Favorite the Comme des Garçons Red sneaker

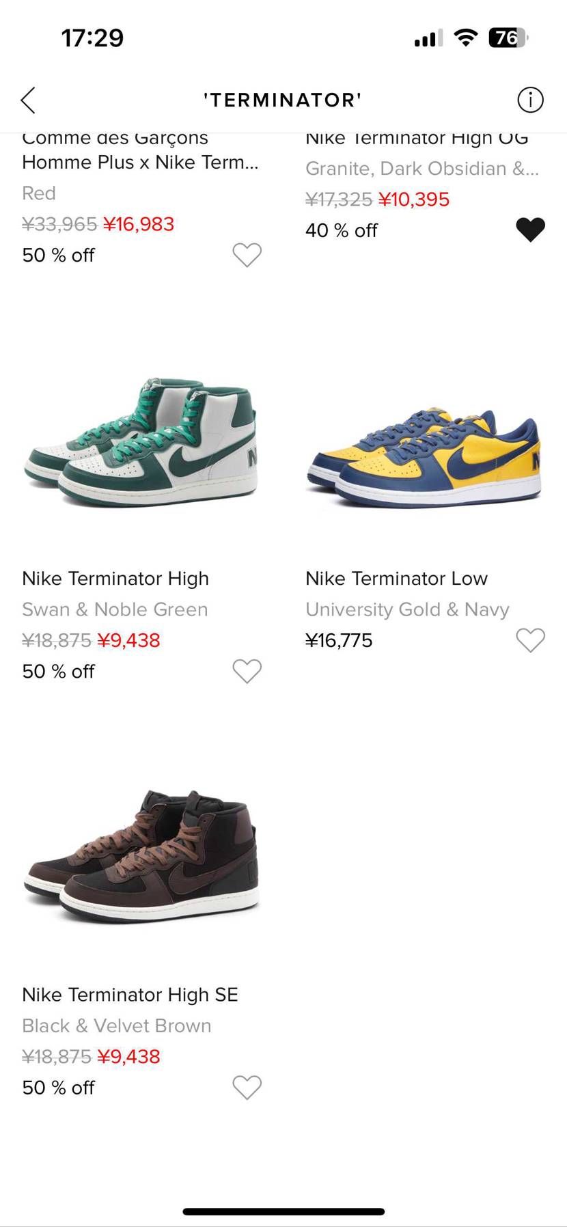click(247, 255)
